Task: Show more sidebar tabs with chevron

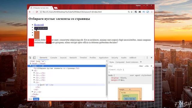Action: [x=141, y=62]
